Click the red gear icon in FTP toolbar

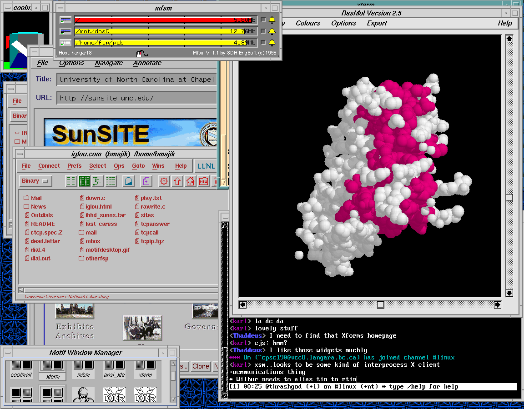point(164,181)
